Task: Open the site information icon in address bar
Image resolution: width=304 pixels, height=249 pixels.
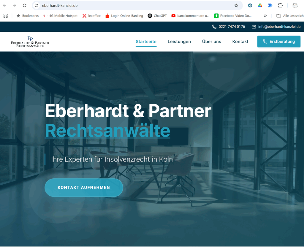Action: tap(37, 5)
